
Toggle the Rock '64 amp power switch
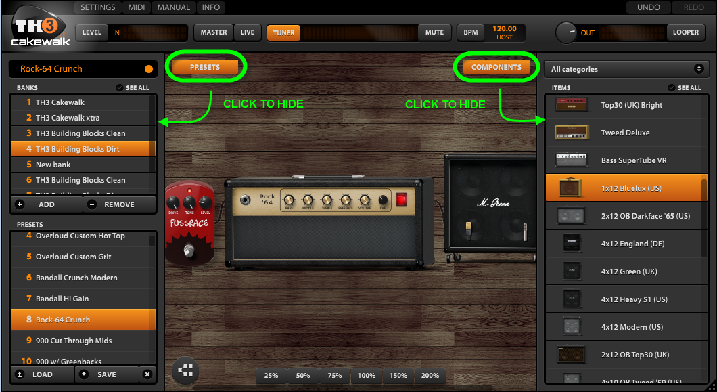coord(401,200)
